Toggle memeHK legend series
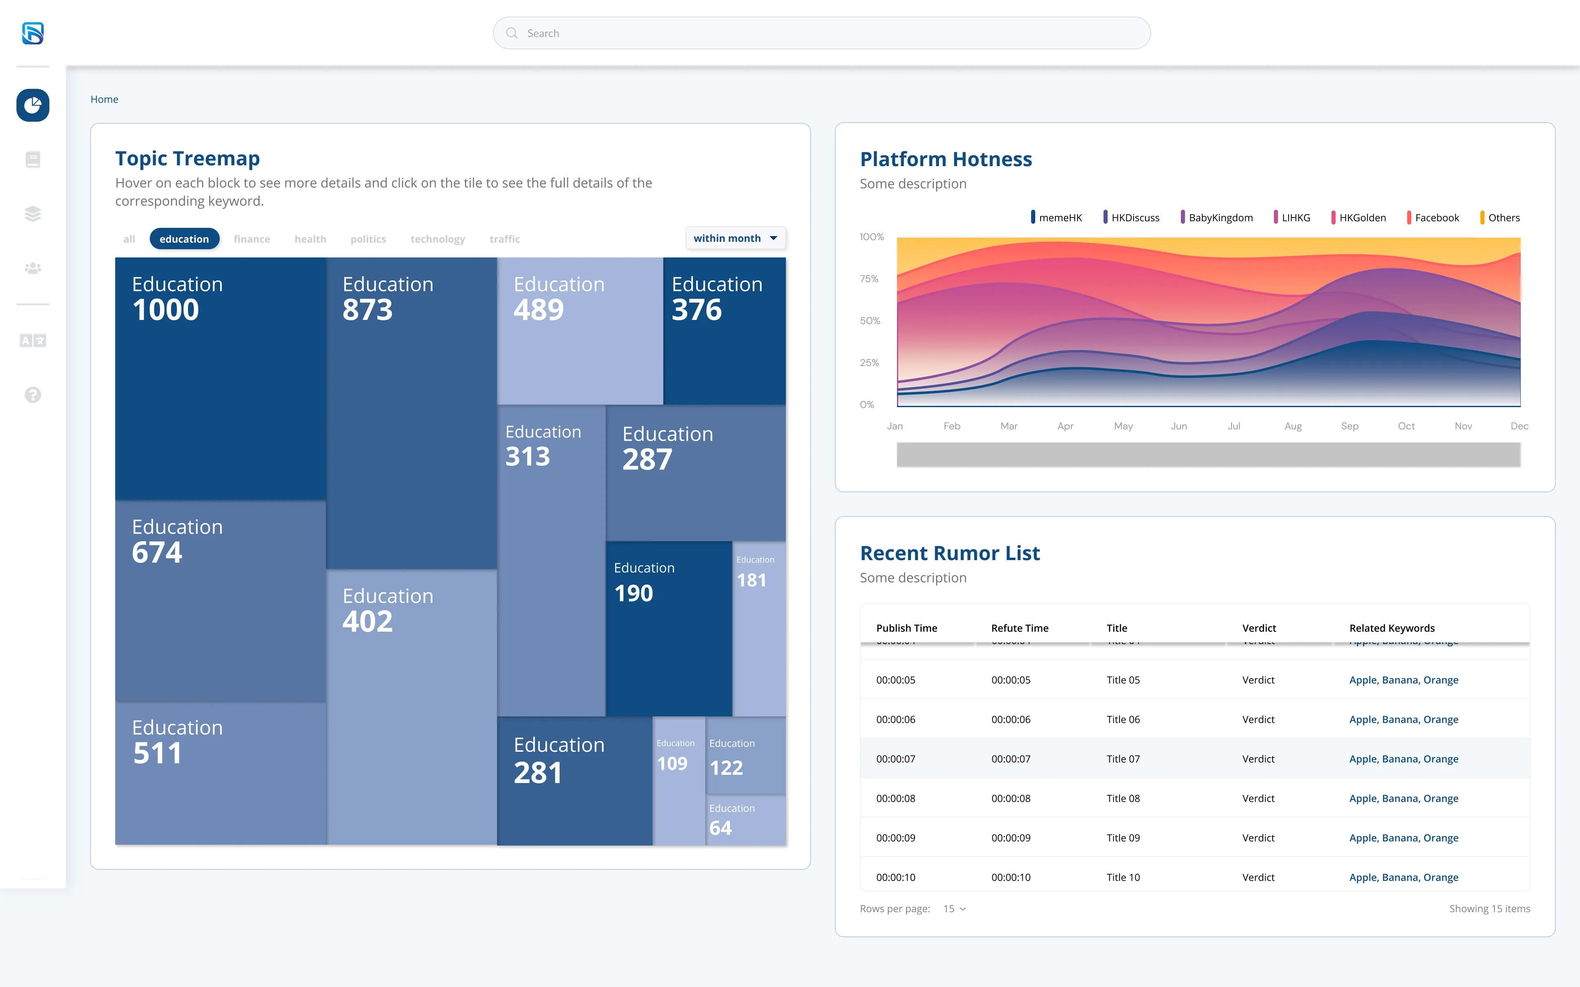 click(x=1056, y=218)
